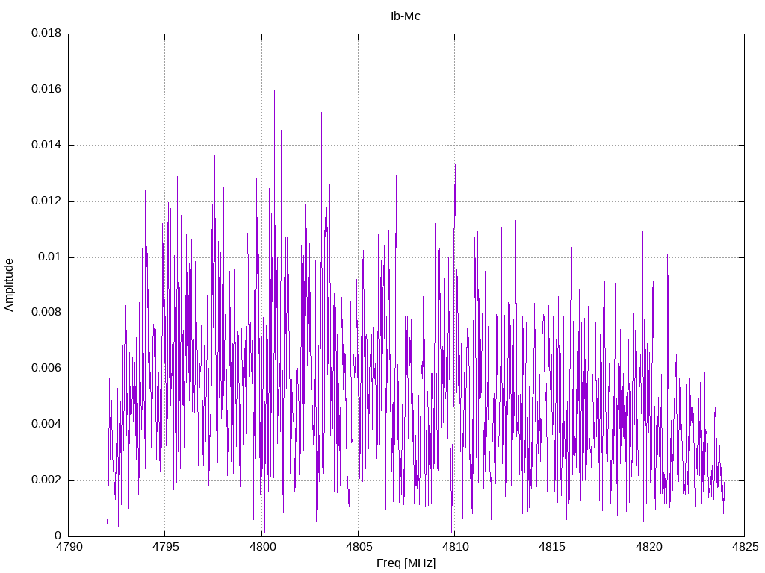This screenshot has height=573, width=765.
Task: Click the 0.012 y-axis tick label
Action: (x=46, y=201)
